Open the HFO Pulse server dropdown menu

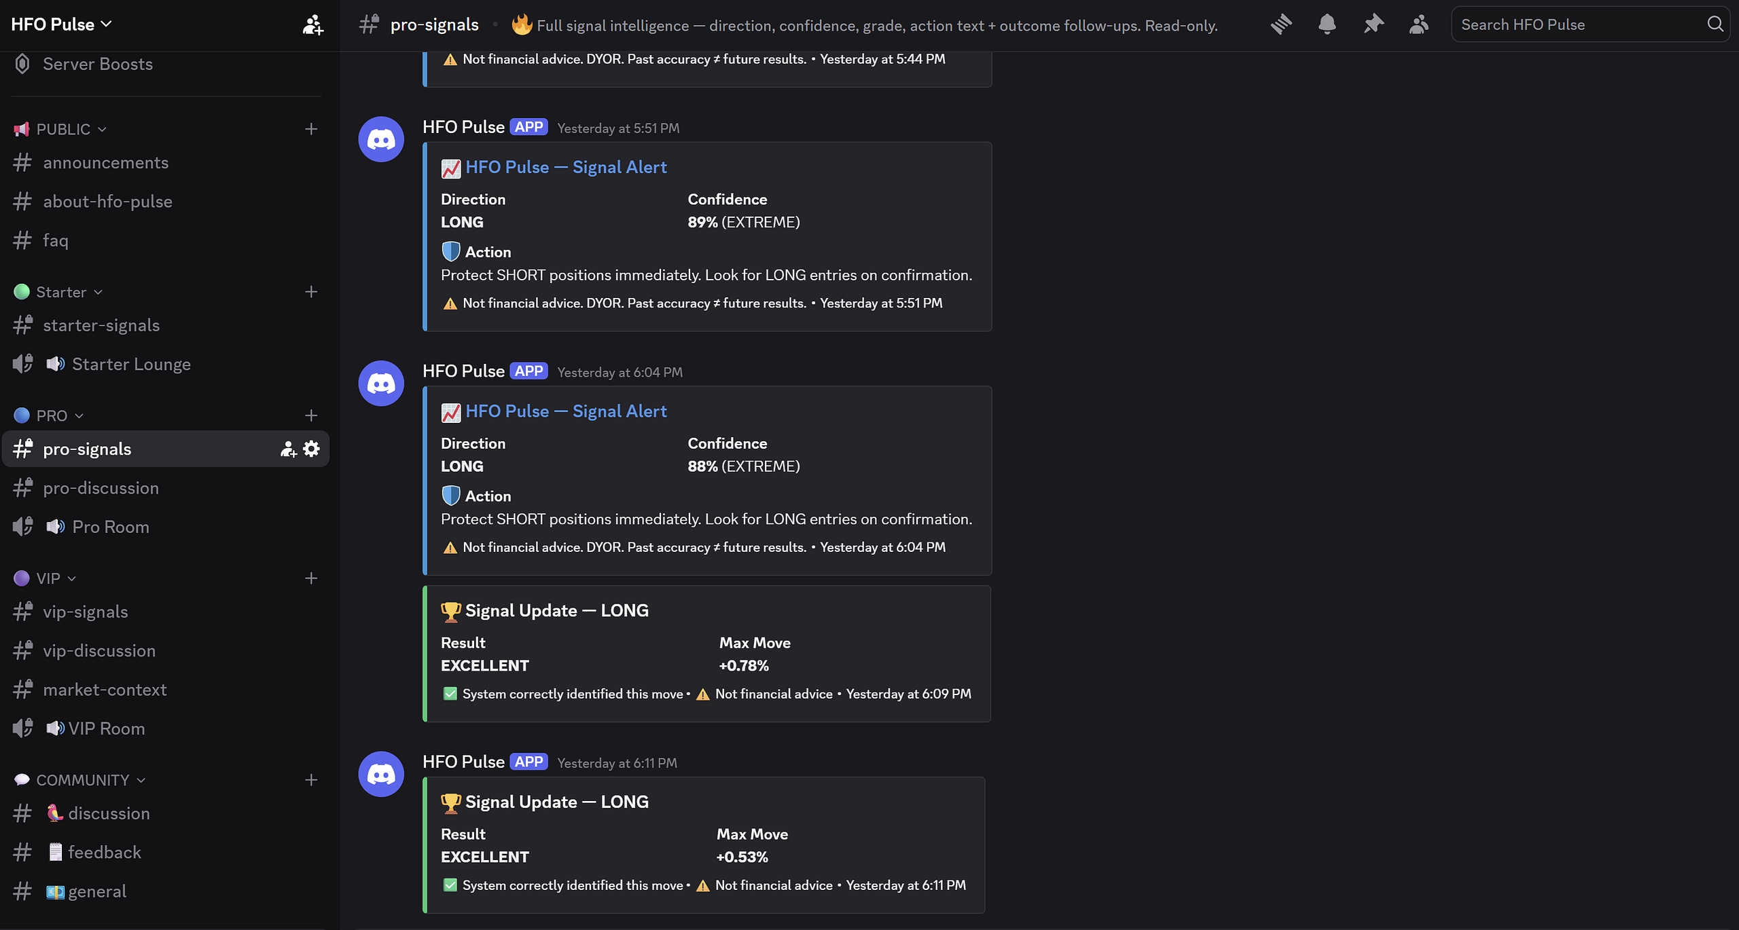pos(61,24)
